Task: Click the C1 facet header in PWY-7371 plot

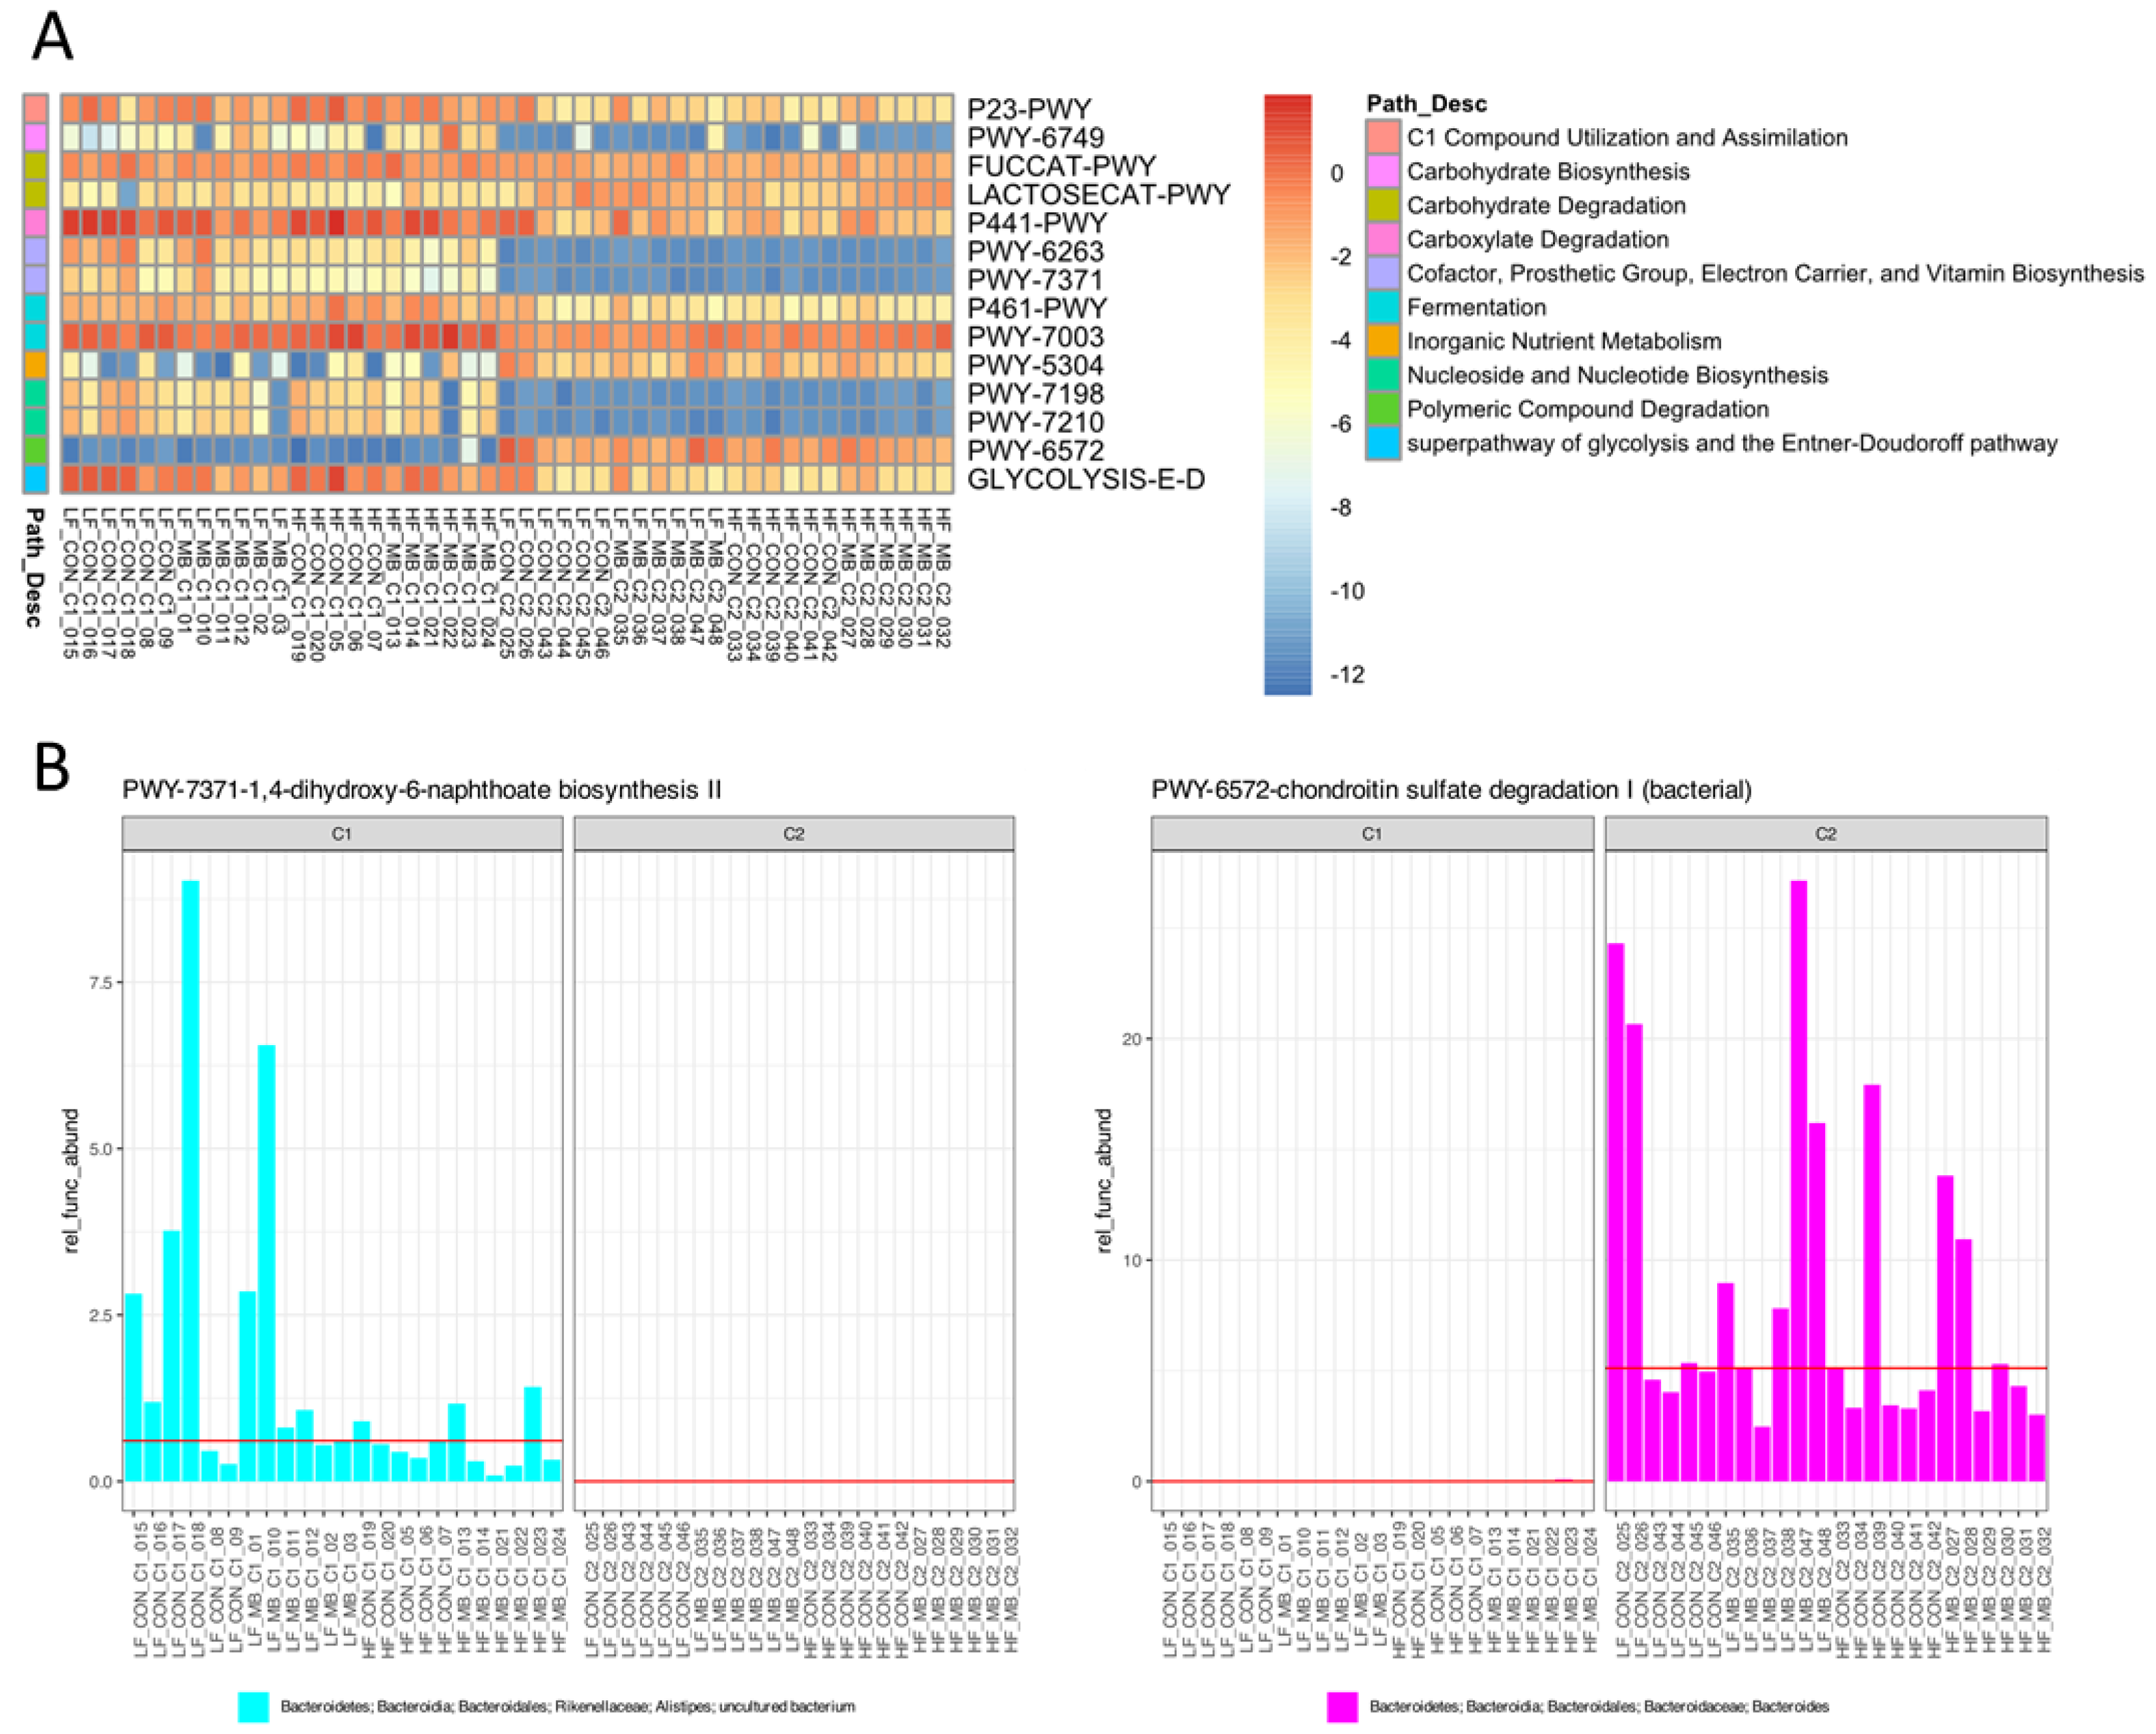Action: click(342, 833)
